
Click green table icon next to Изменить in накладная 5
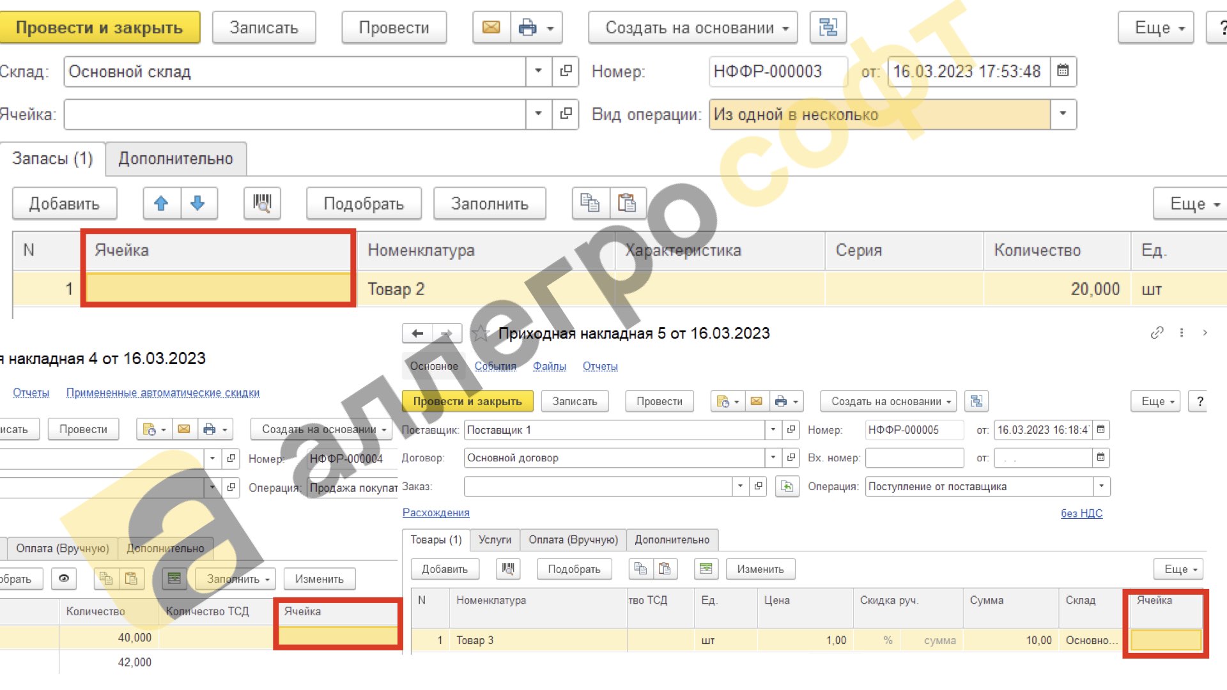(x=706, y=569)
